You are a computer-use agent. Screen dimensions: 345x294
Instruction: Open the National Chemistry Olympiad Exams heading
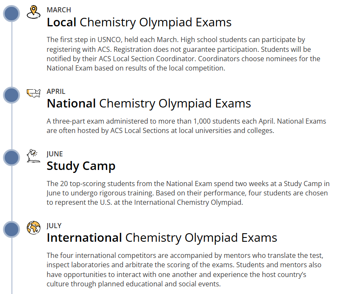pos(149,103)
